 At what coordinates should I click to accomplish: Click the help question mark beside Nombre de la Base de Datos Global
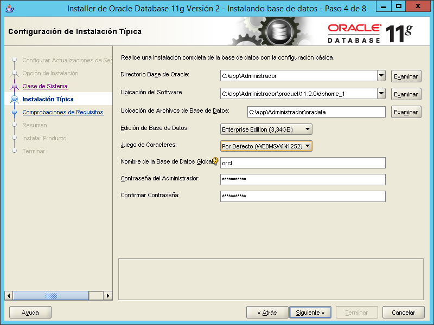216,161
